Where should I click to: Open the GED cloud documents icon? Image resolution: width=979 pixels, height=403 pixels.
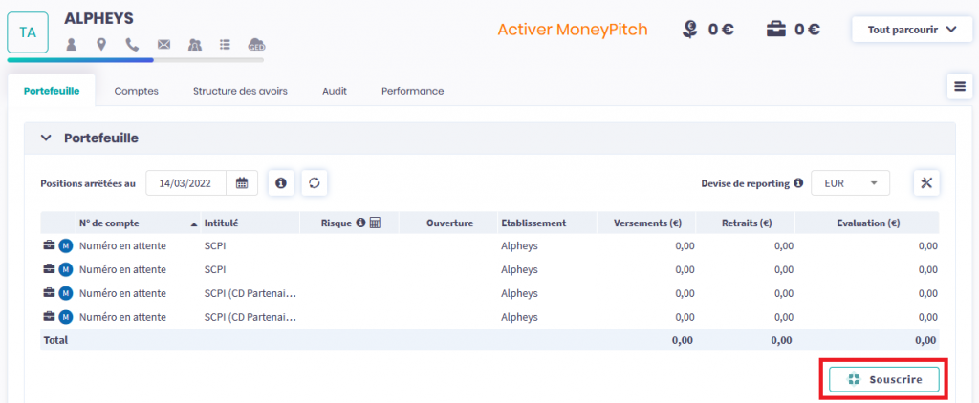point(256,44)
